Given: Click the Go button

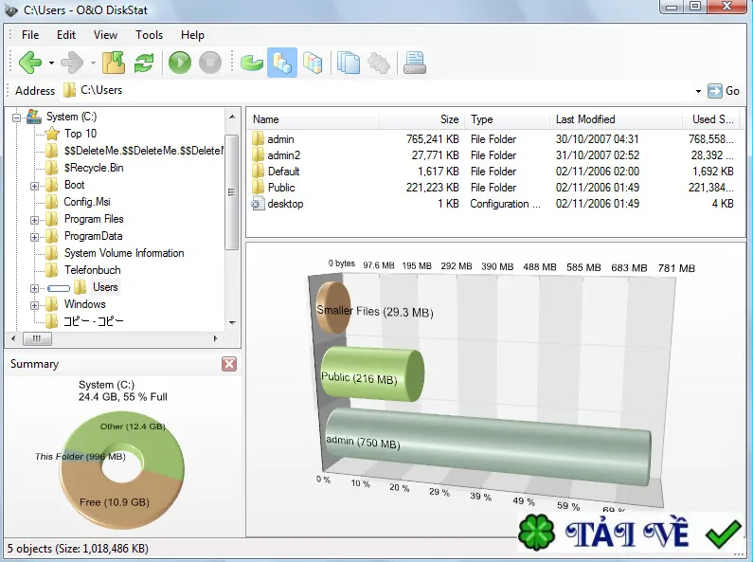Looking at the screenshot, I should [x=724, y=91].
